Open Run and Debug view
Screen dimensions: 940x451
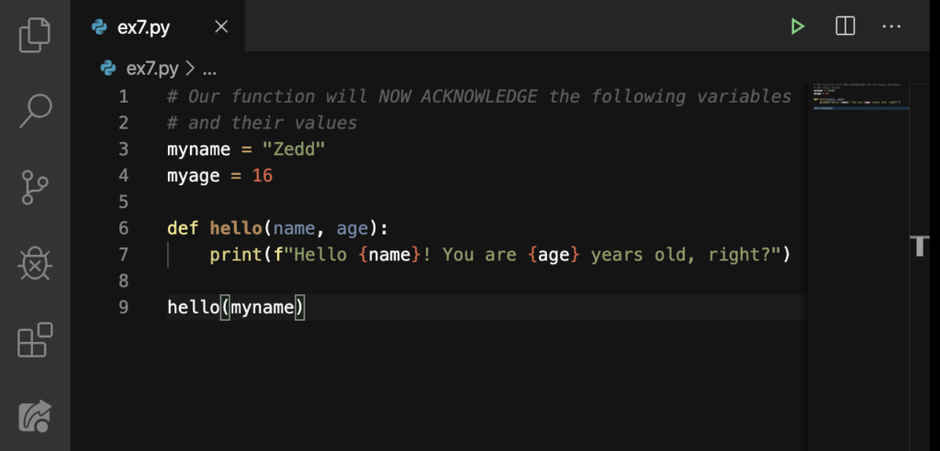pyautogui.click(x=36, y=263)
